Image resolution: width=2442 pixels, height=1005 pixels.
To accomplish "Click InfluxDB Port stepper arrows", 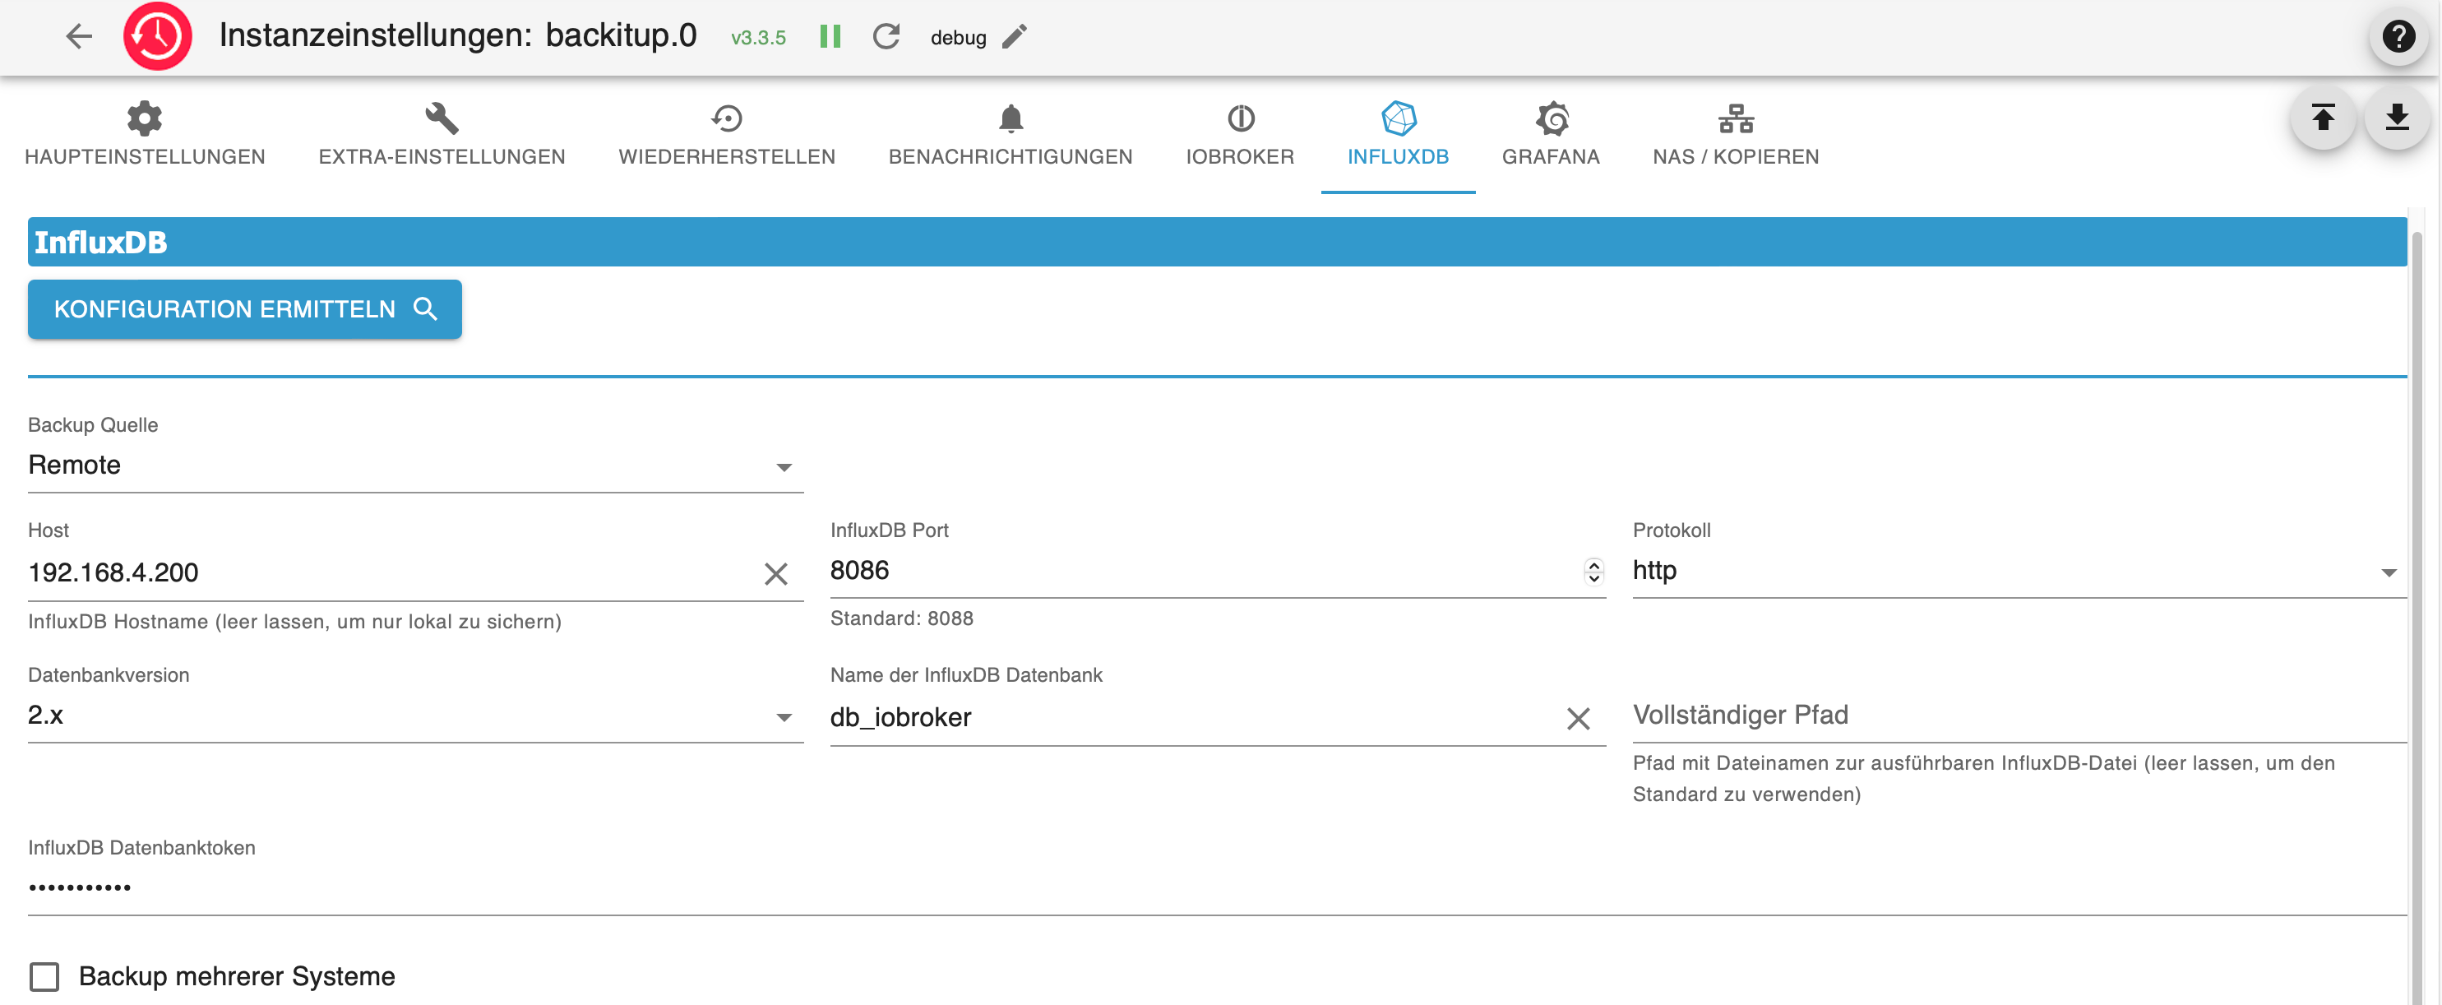I will [x=1593, y=571].
